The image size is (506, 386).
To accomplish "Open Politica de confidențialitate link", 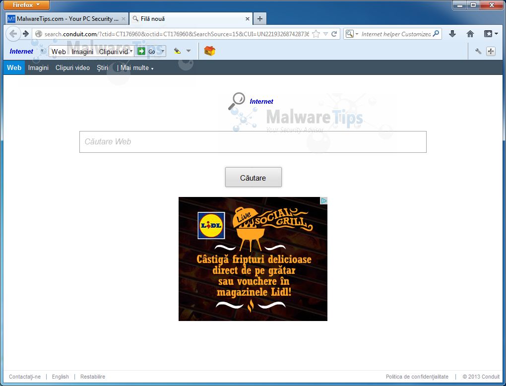I will coord(417,377).
